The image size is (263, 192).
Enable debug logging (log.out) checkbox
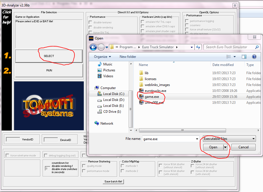pos(46,155)
